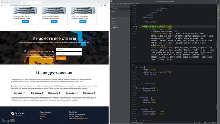Open index.html in the project file tree

pyautogui.click(x=116, y=27)
